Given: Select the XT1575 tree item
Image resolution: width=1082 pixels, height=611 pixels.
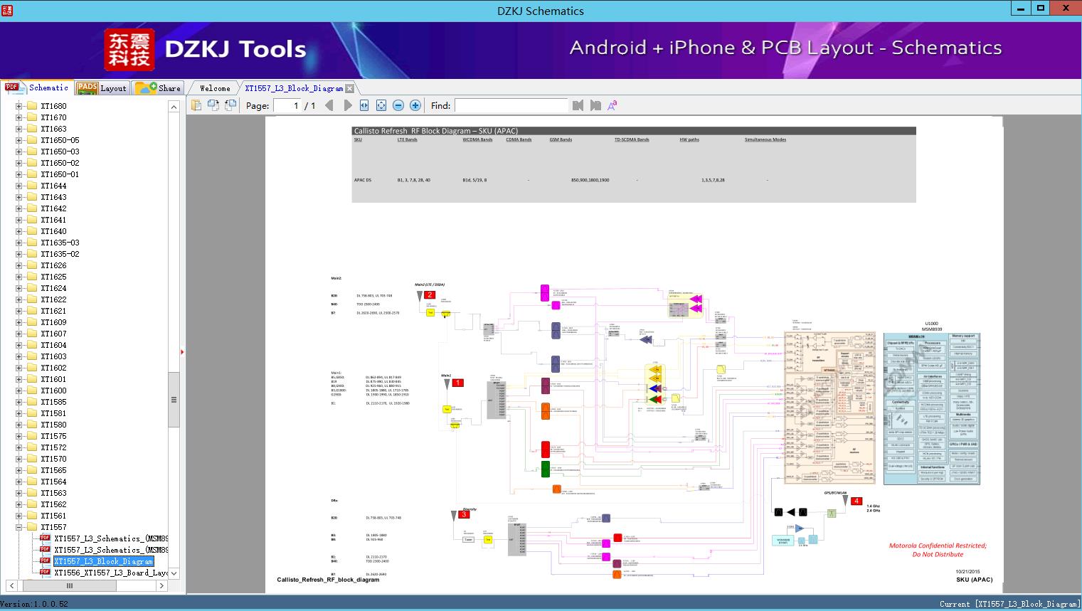Looking at the screenshot, I should pyautogui.click(x=53, y=436).
